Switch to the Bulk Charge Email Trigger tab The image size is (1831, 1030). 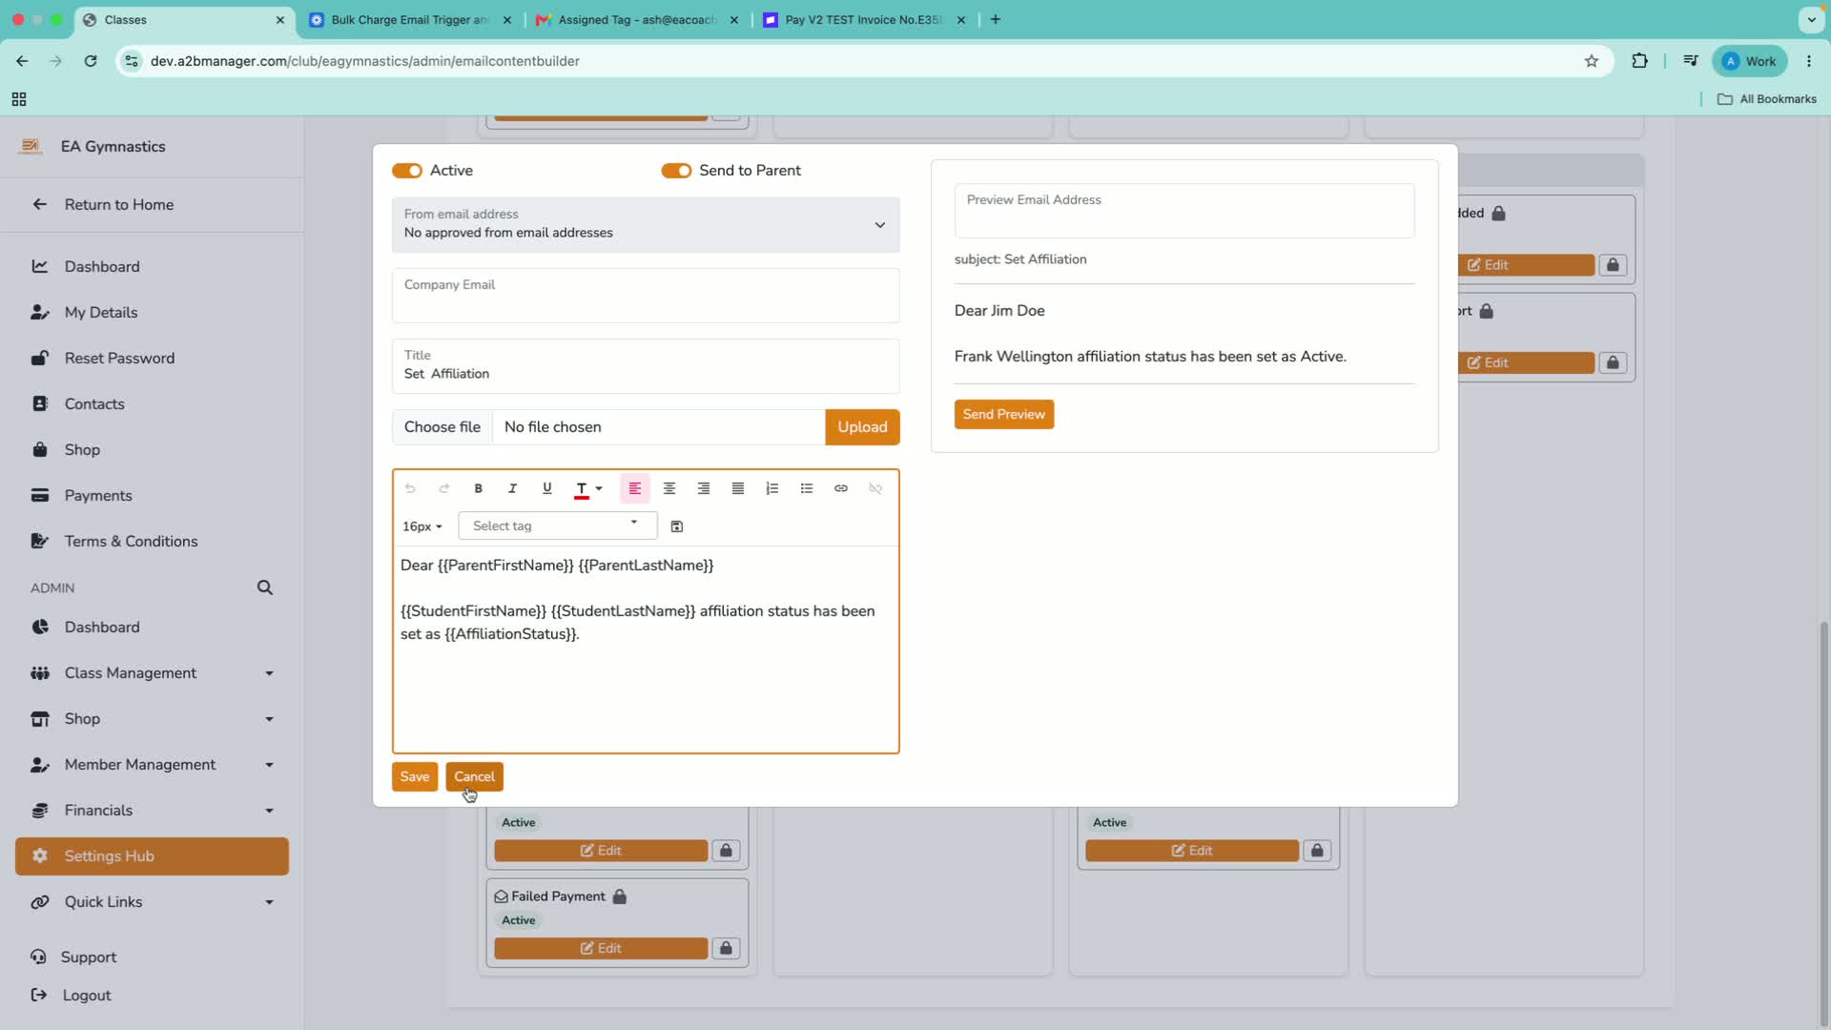coord(410,19)
